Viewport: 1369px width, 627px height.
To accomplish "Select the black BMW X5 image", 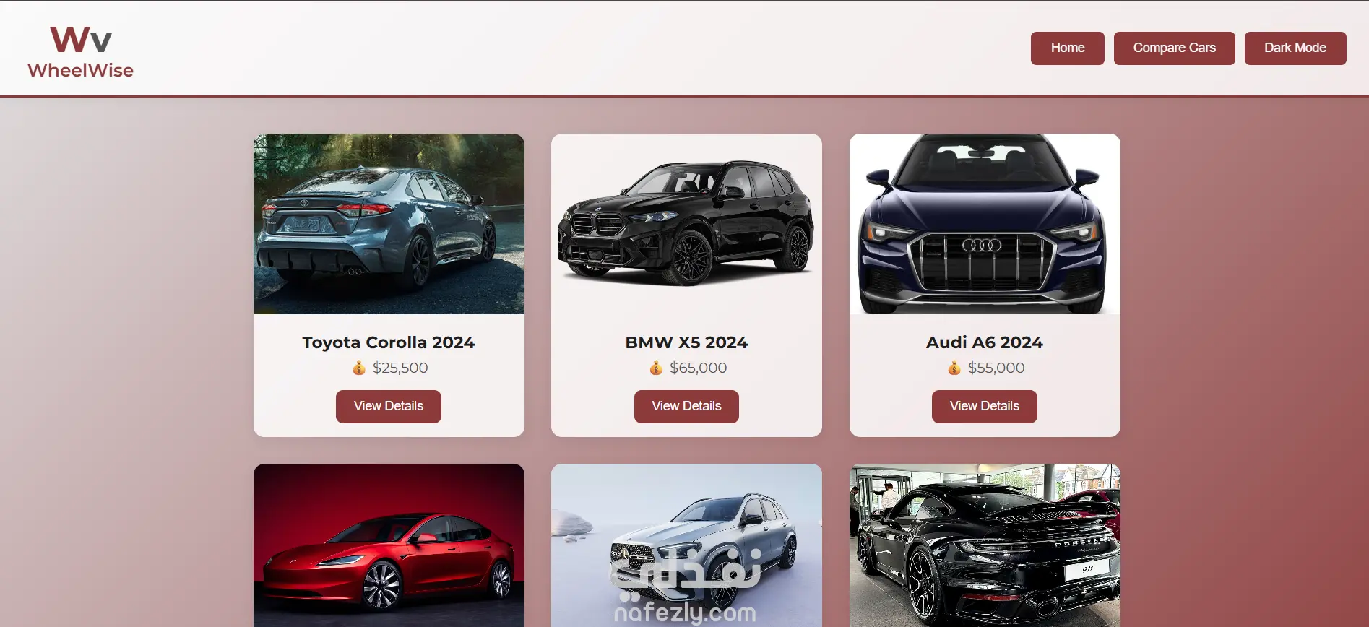I will pyautogui.click(x=686, y=224).
